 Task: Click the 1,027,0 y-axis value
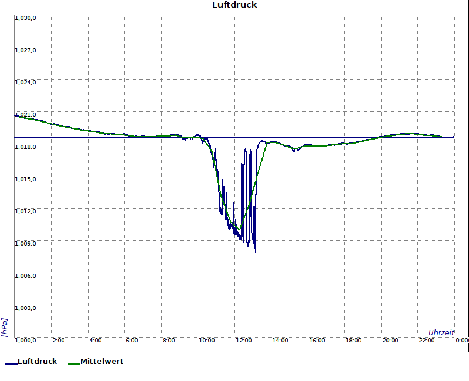click(x=25, y=50)
